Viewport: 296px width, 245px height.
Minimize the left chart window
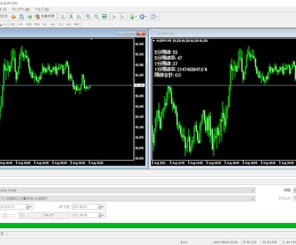pos(122,34)
